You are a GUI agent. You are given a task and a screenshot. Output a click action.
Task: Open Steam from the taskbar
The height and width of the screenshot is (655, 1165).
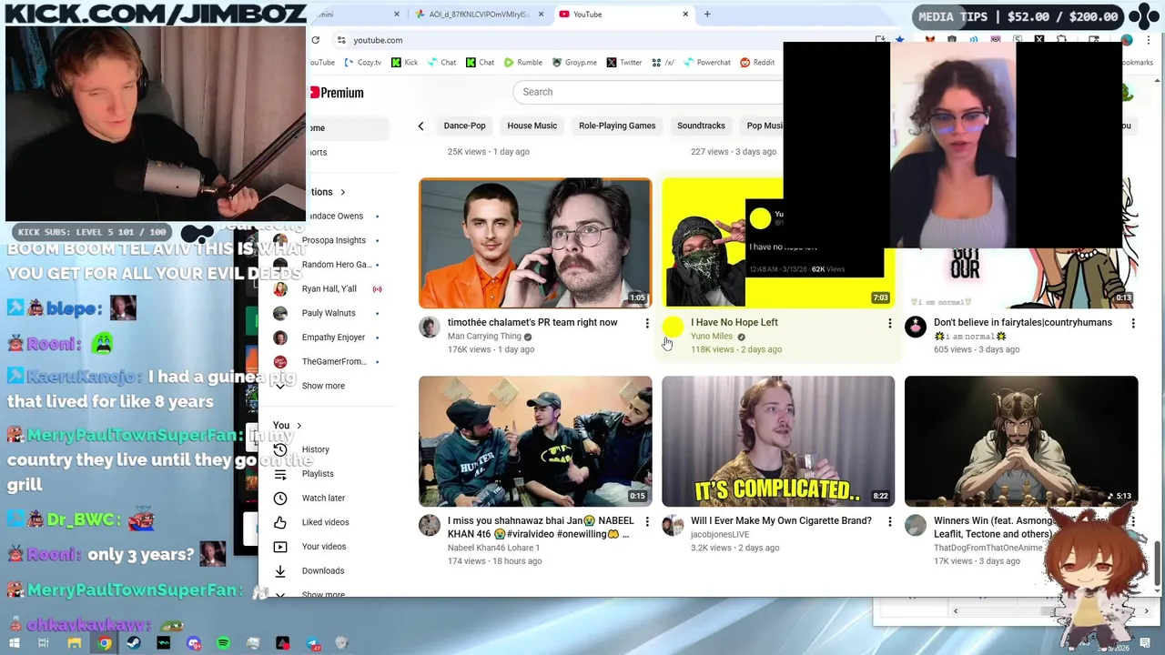134,644
